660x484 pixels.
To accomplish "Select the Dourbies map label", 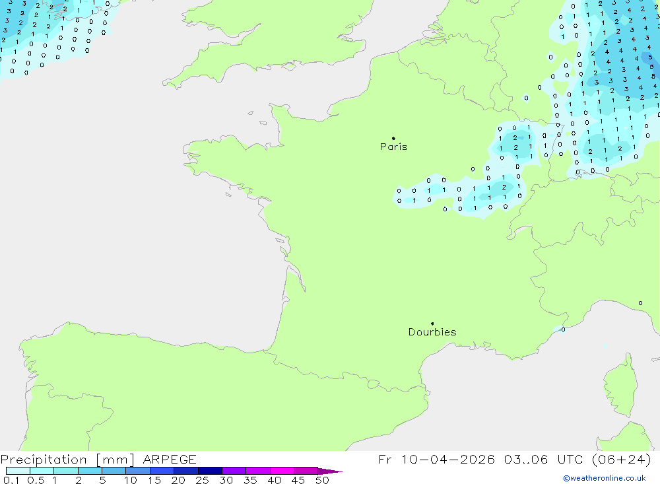I will click(432, 332).
